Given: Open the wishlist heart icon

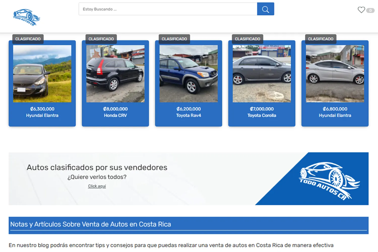Looking at the screenshot, I should (361, 10).
